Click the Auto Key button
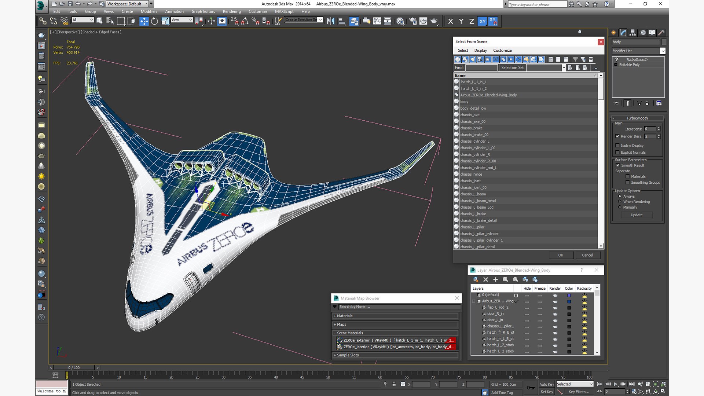The height and width of the screenshot is (396, 704). pos(547,384)
